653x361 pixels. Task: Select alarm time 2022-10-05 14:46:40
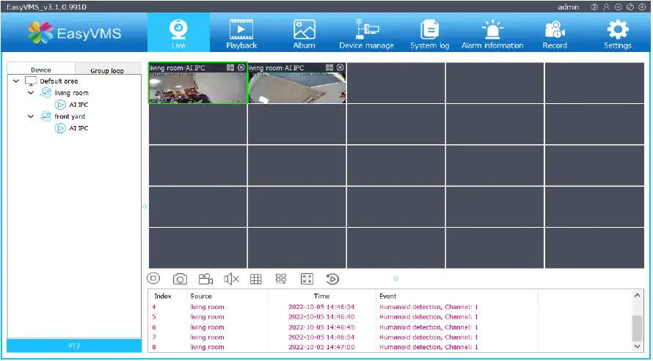321,317
